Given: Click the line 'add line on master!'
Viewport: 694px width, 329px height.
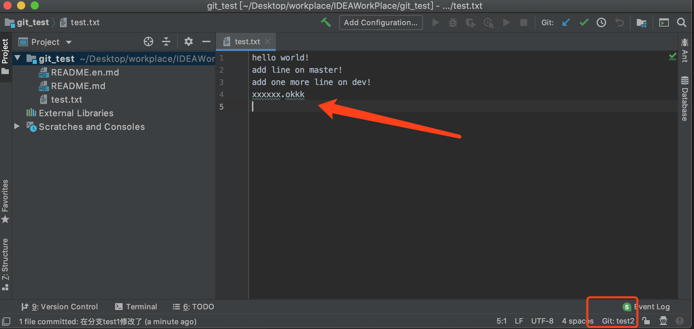Looking at the screenshot, I should [x=297, y=70].
